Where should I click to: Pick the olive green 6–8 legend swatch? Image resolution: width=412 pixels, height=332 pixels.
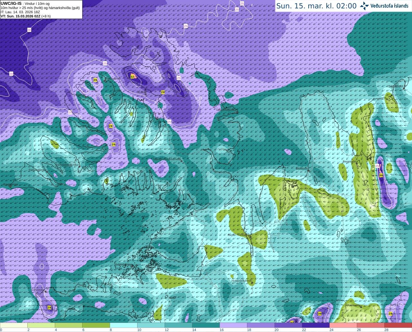pyautogui.click(x=96, y=325)
